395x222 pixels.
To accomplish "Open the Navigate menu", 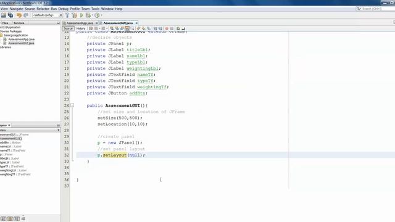I will (16, 9).
